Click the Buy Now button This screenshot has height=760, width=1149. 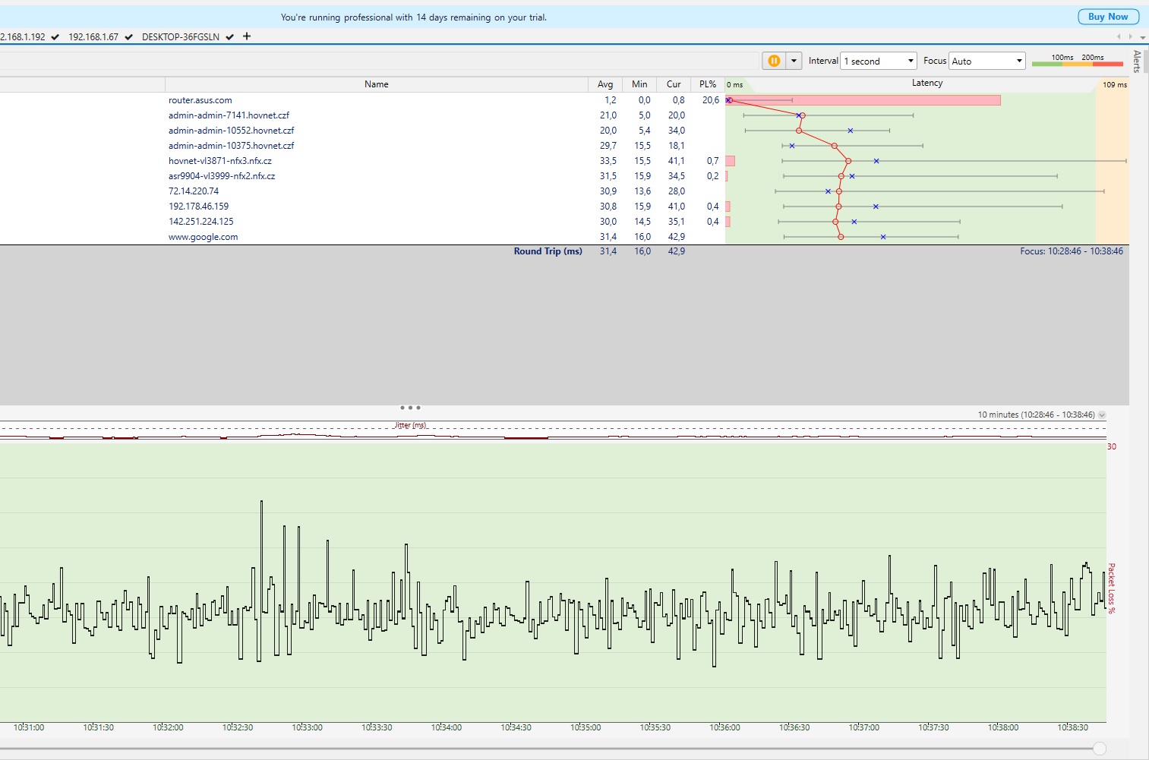coord(1107,17)
